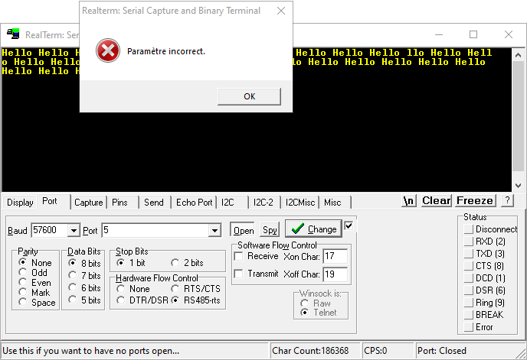
Task: Clear the terminal with Clear button
Action: [437, 200]
